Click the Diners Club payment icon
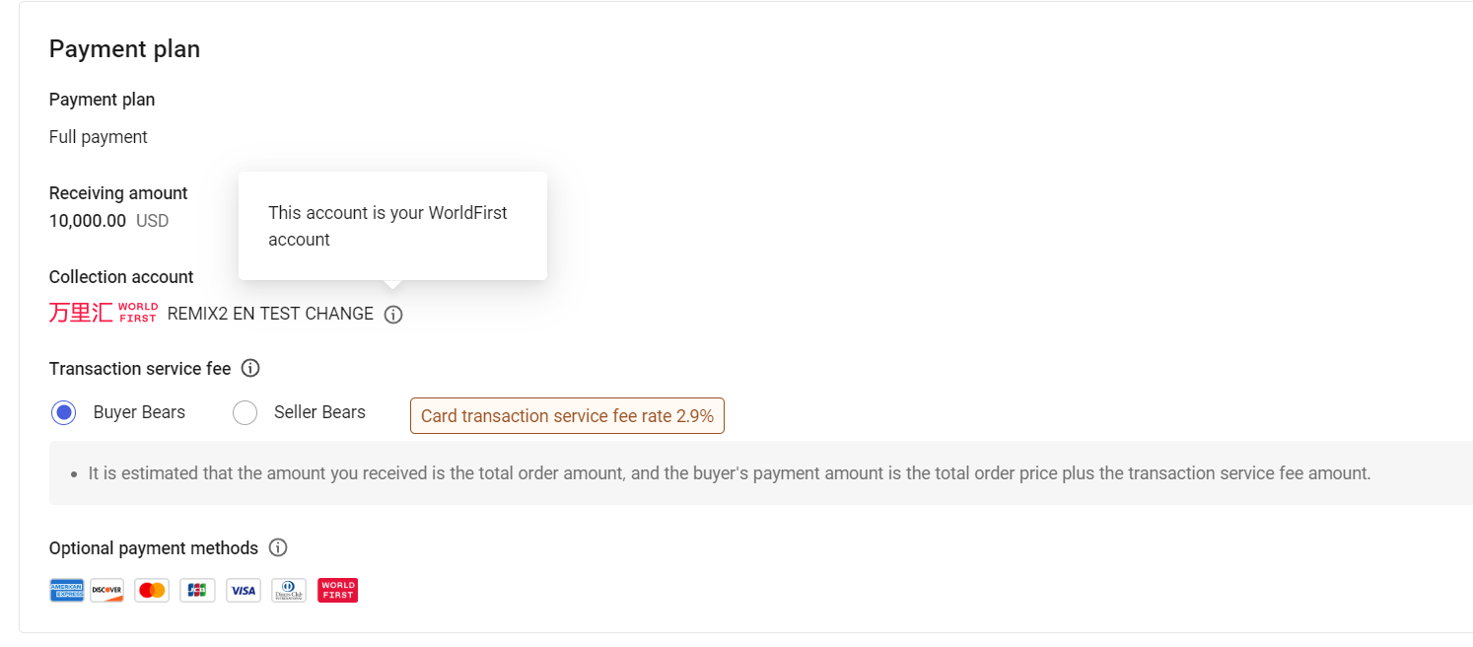1473x647 pixels. (x=288, y=590)
